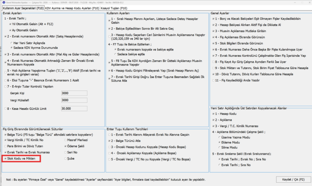
Task: Click the application icon in the title bar
Action: point(4,2)
